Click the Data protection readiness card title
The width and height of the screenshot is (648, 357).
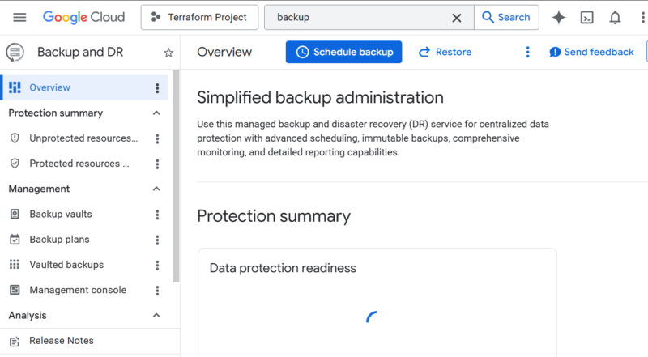(283, 268)
